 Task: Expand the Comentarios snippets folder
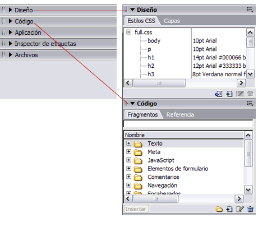(128, 177)
